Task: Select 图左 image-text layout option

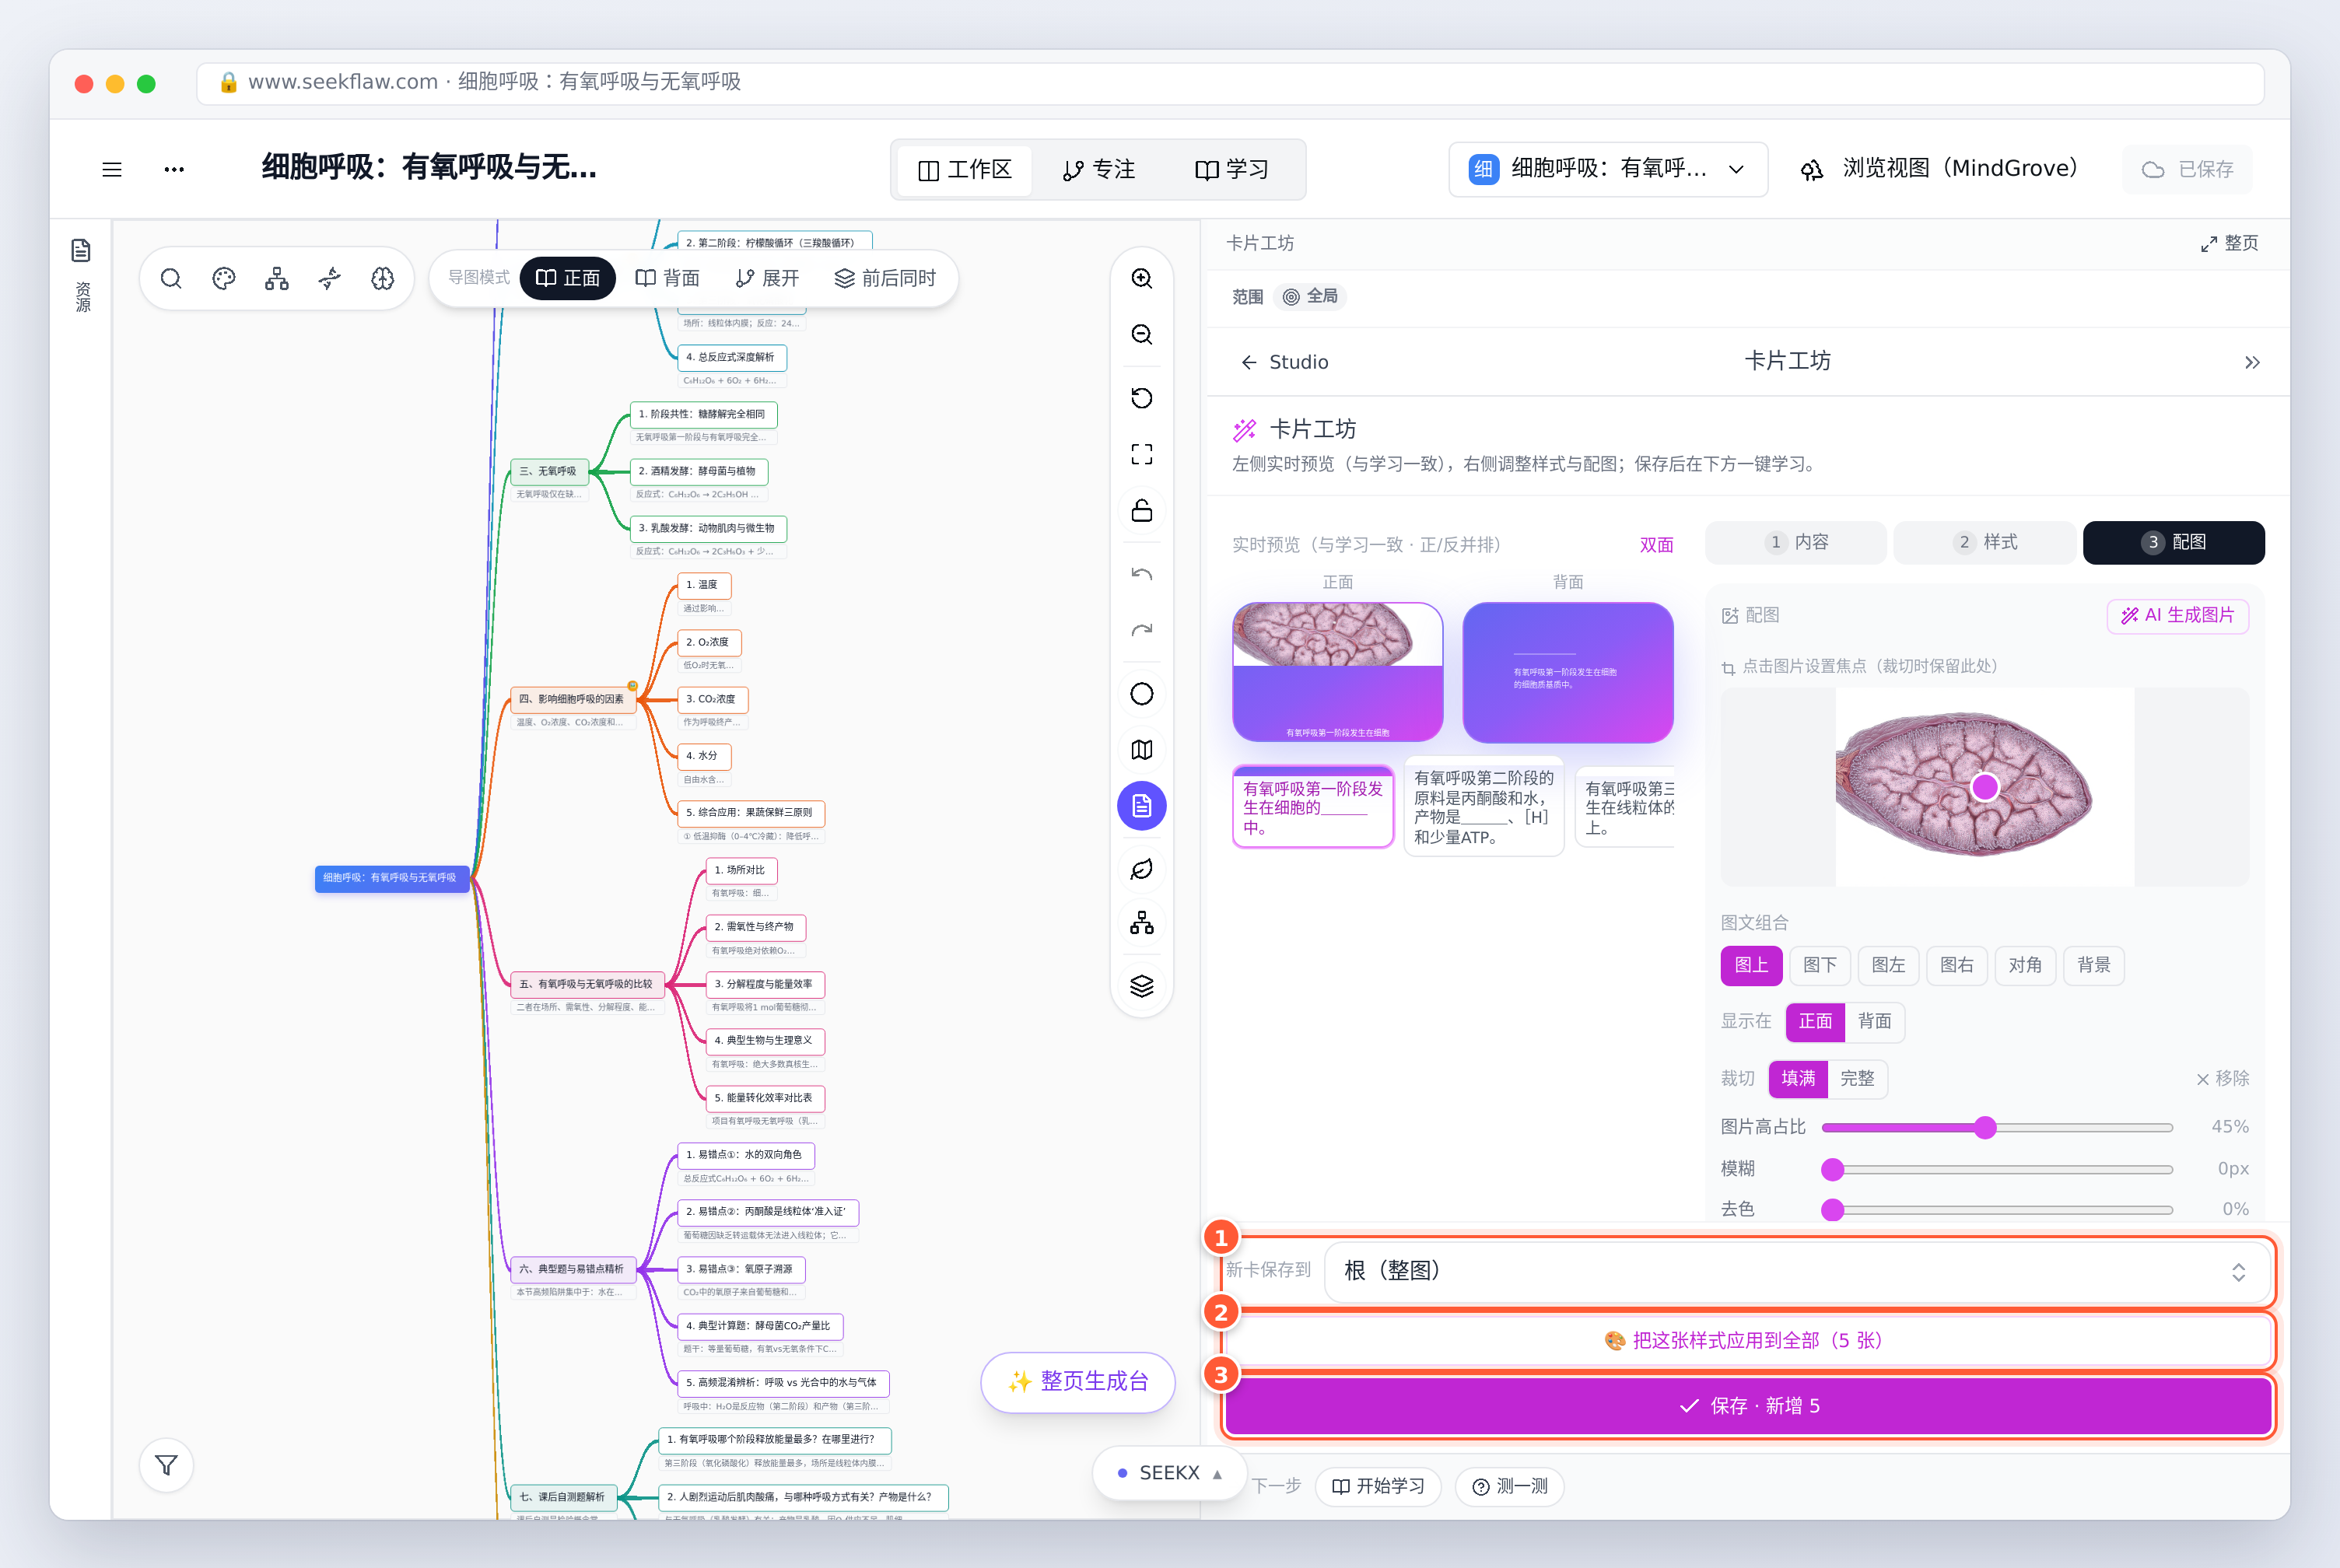Action: pos(1888,965)
